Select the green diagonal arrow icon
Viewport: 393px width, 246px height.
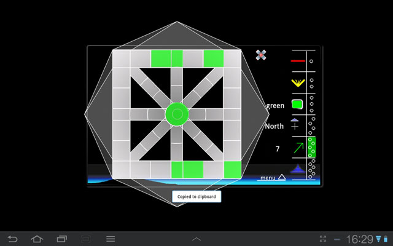click(x=298, y=148)
